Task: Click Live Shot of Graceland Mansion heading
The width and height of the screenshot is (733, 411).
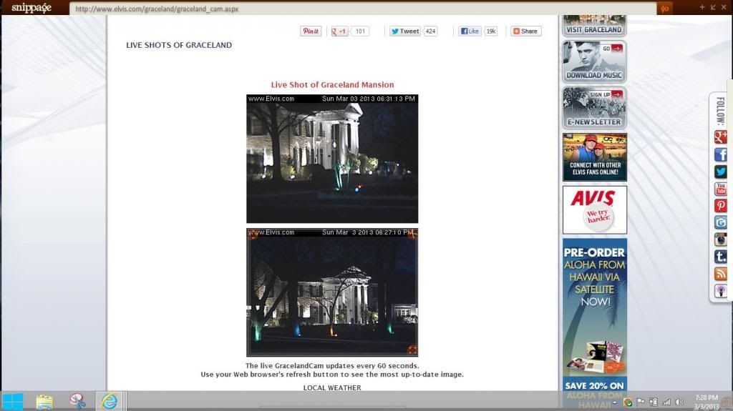Action: (332, 84)
